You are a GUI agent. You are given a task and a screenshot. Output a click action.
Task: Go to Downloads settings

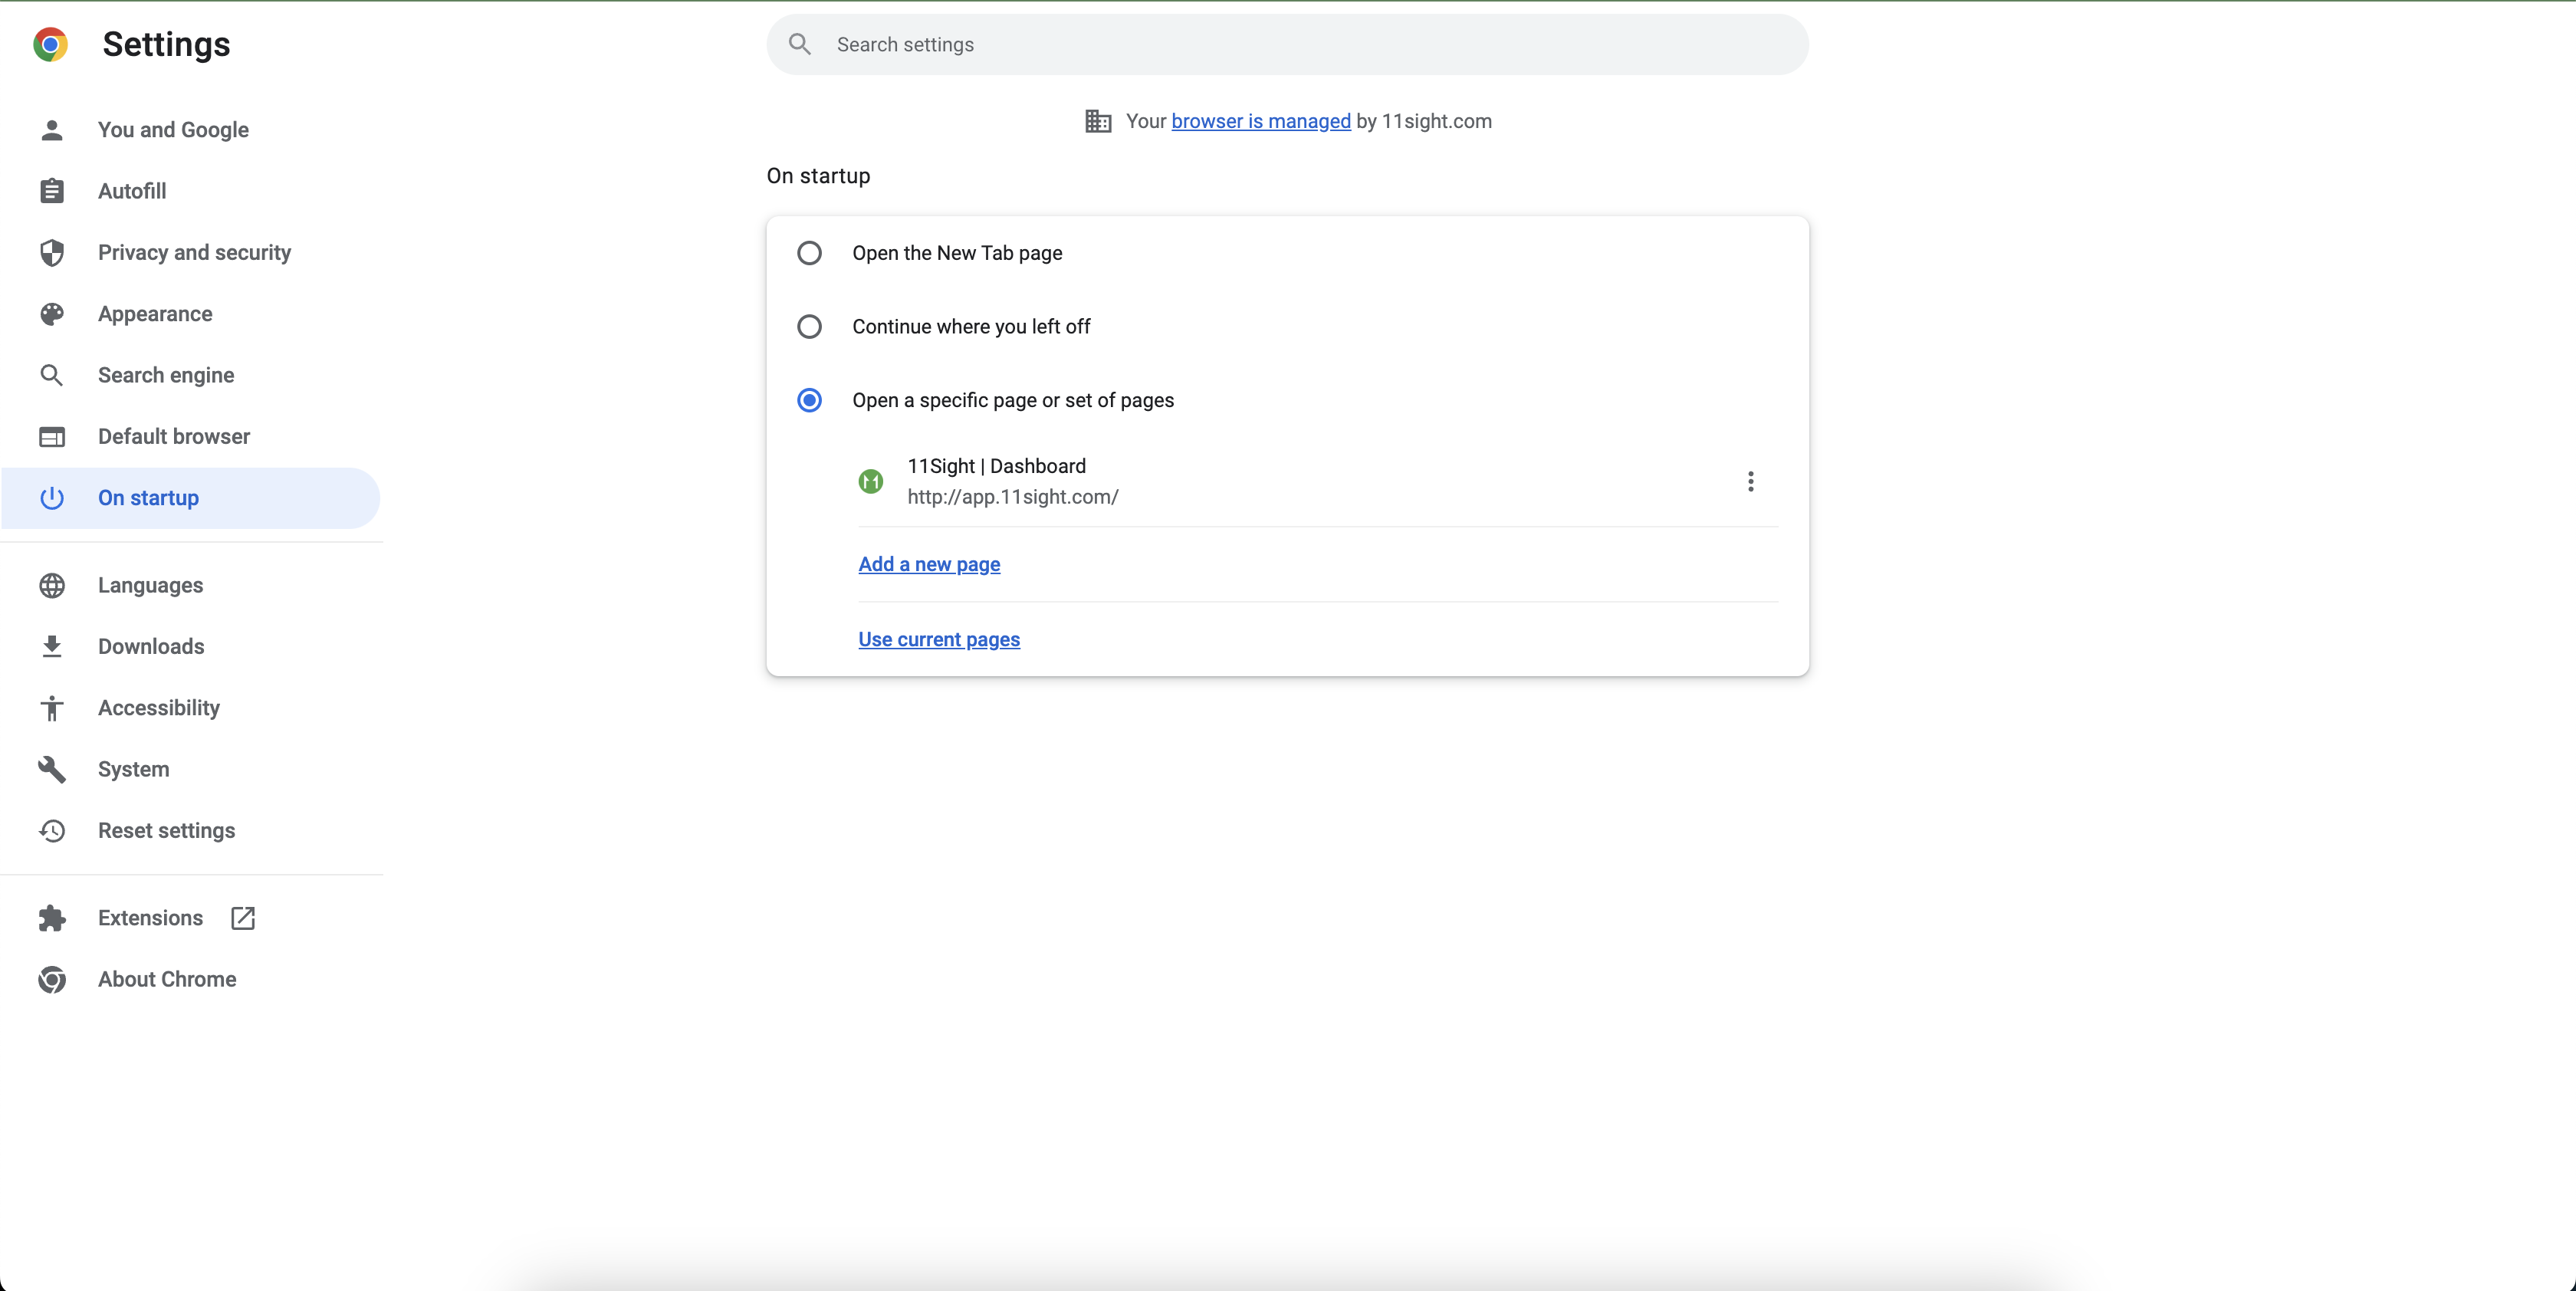click(x=190, y=647)
